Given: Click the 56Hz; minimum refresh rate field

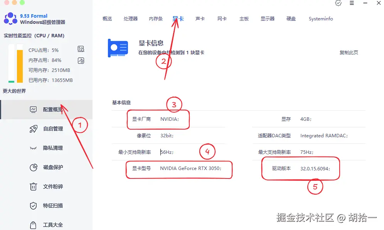Looking at the screenshot, I should click(167, 152).
